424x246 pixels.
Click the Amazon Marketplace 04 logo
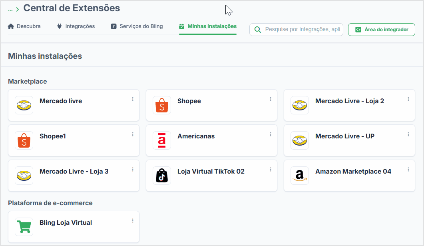(x=300, y=176)
